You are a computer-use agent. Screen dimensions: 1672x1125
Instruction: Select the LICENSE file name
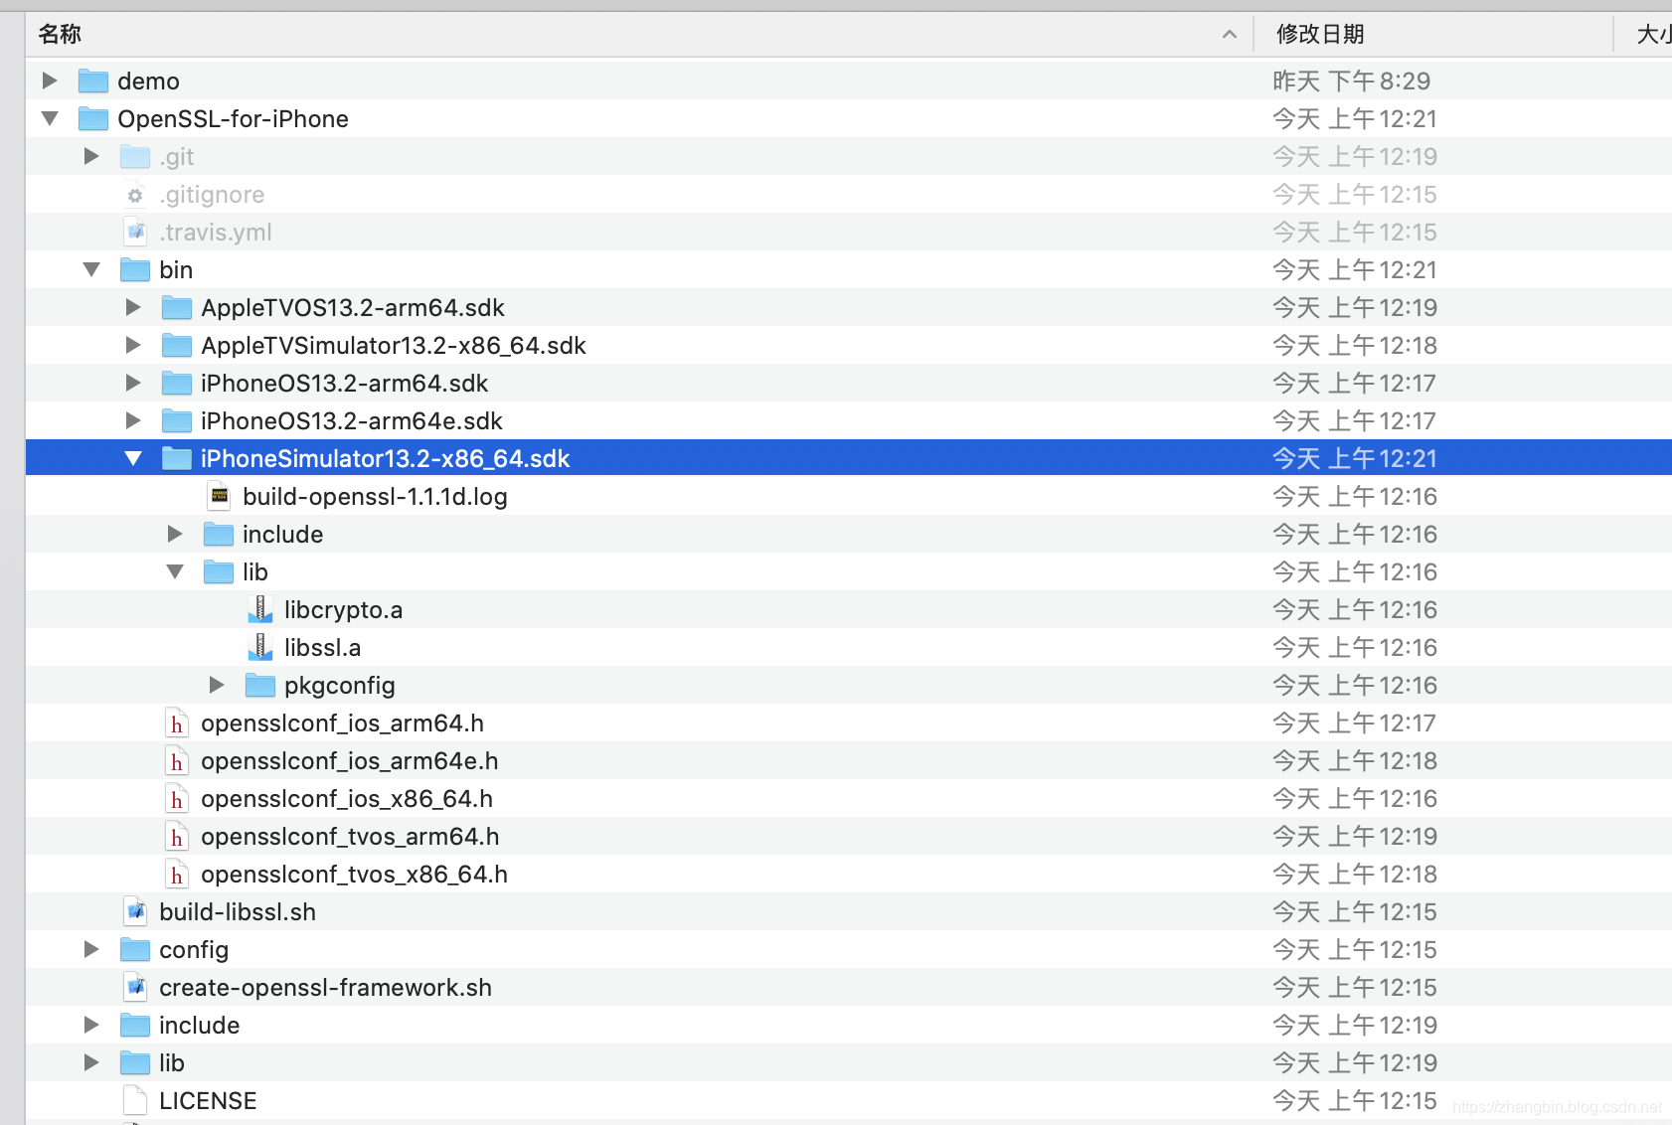208,1100
